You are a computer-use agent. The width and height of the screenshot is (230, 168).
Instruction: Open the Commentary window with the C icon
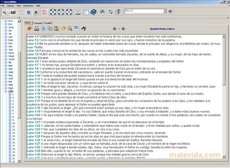(61, 12)
